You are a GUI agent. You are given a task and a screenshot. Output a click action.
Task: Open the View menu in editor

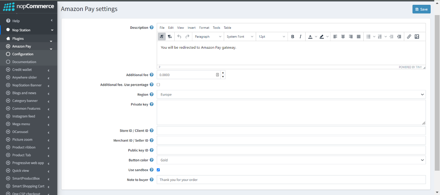(x=180, y=28)
